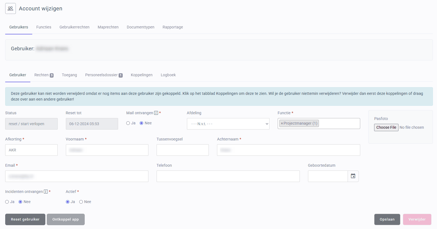Select the top Gebruikers tab

[19, 27]
